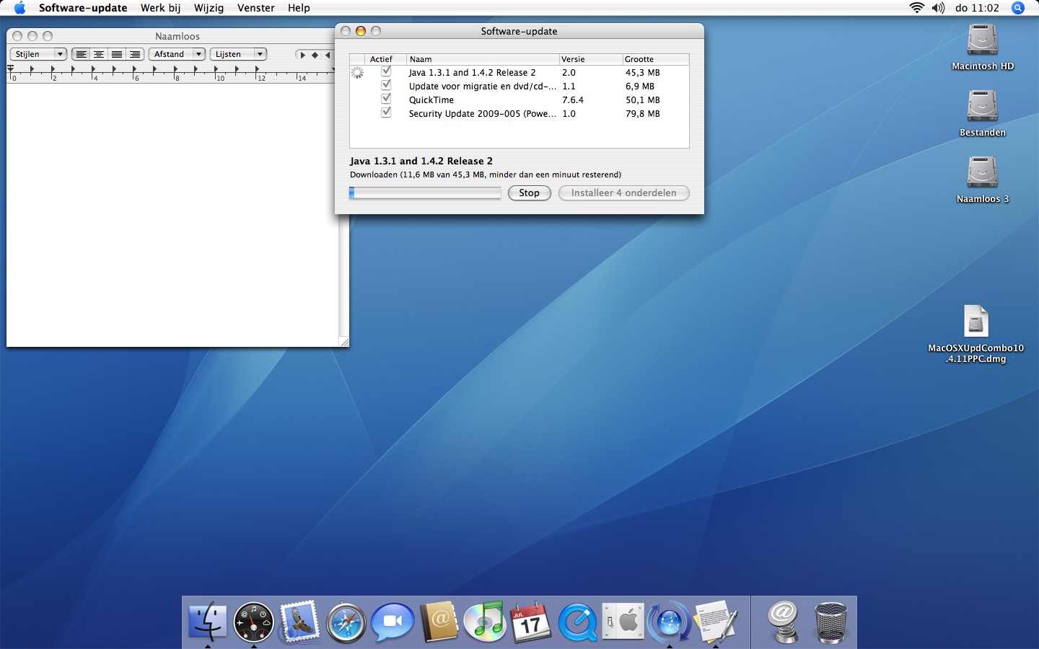Viewport: 1039px width, 649px height.
Task: Click the Spotlight search icon
Action: [x=1018, y=8]
